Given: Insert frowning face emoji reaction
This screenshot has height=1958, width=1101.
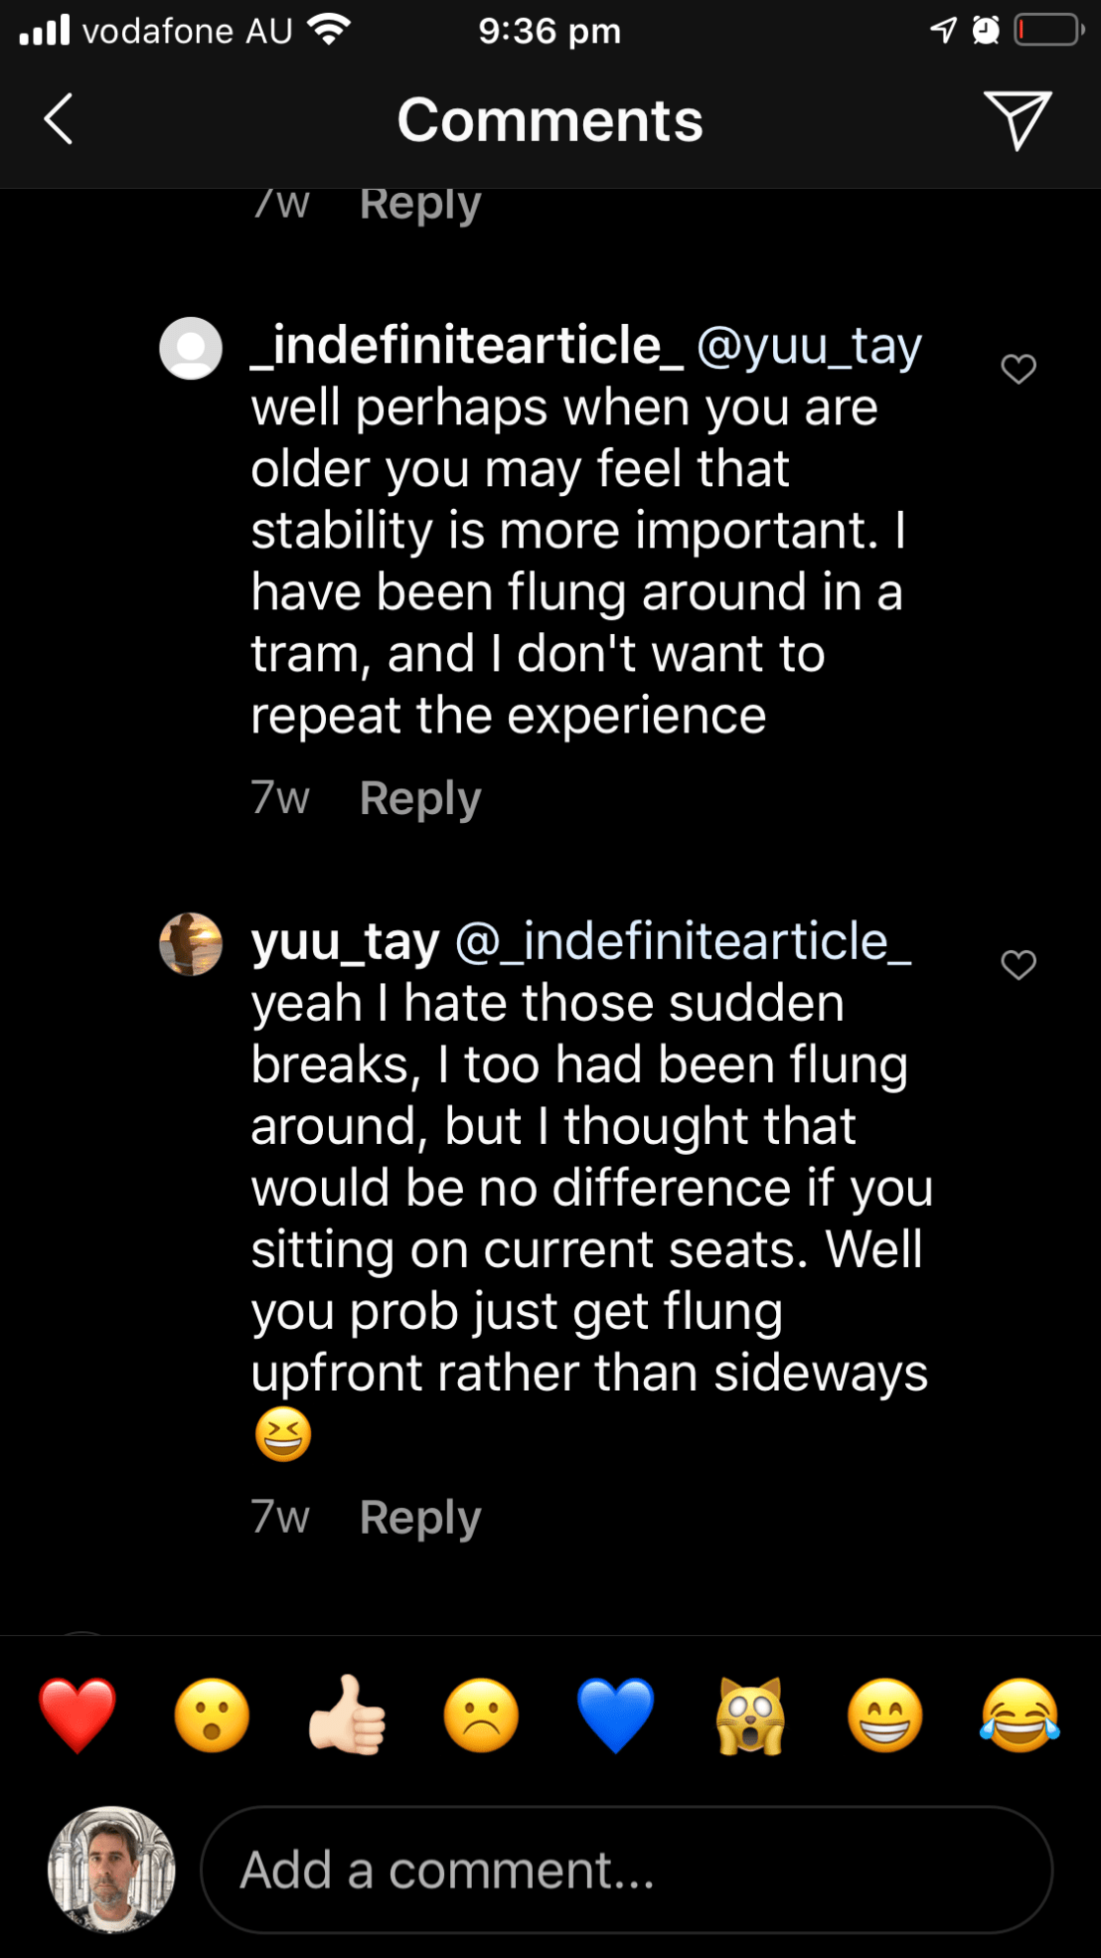Looking at the screenshot, I should (481, 1715).
